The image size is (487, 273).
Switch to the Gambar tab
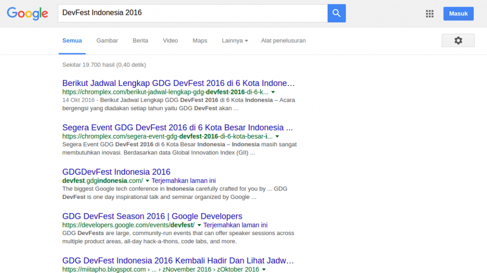click(107, 41)
